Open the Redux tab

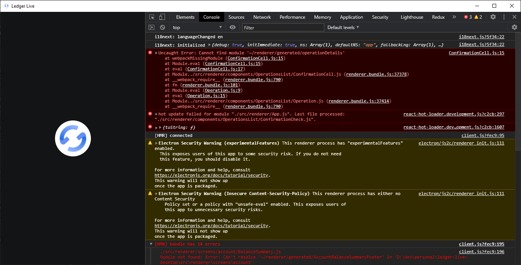[x=438, y=17]
